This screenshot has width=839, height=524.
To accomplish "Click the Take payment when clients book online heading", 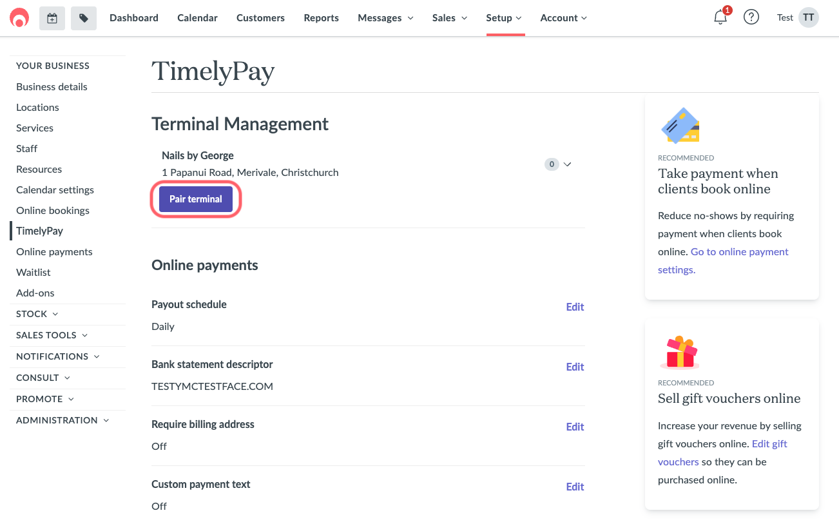I will (718, 181).
